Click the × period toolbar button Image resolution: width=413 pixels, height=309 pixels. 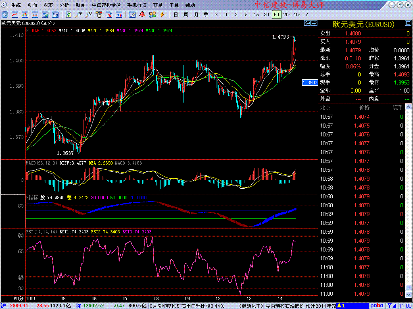[216, 14]
